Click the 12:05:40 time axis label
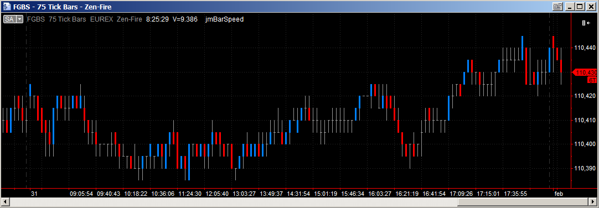Viewport: 599px width, 208px height. [217, 194]
